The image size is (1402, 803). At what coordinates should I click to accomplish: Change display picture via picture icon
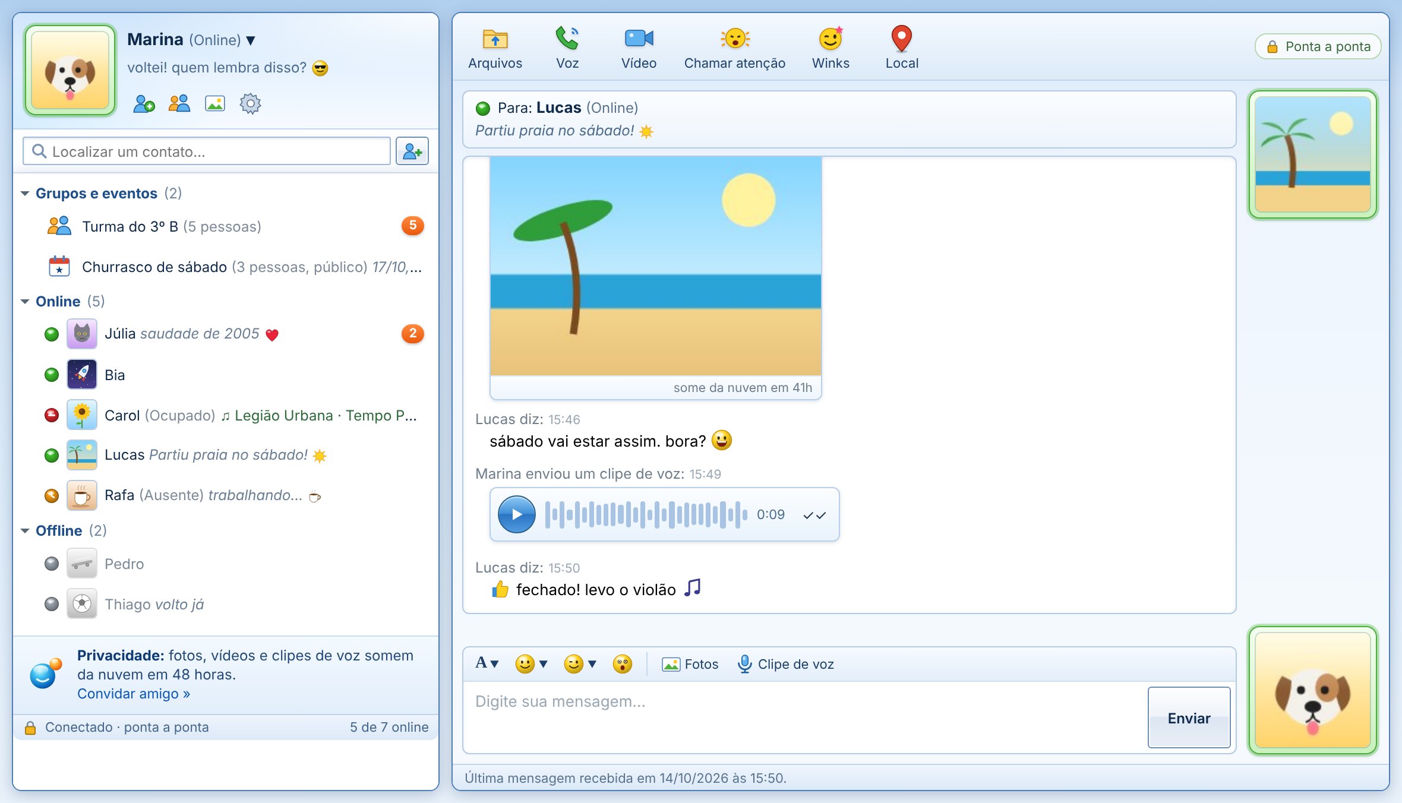coord(215,104)
